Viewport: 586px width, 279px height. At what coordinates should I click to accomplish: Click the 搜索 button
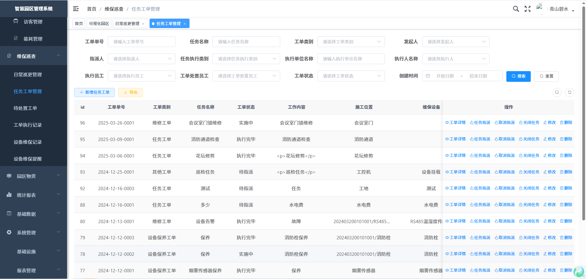click(518, 76)
